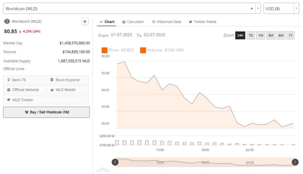Click the Block Explorer document icon
The width and height of the screenshot is (303, 174).
[x=52, y=80]
